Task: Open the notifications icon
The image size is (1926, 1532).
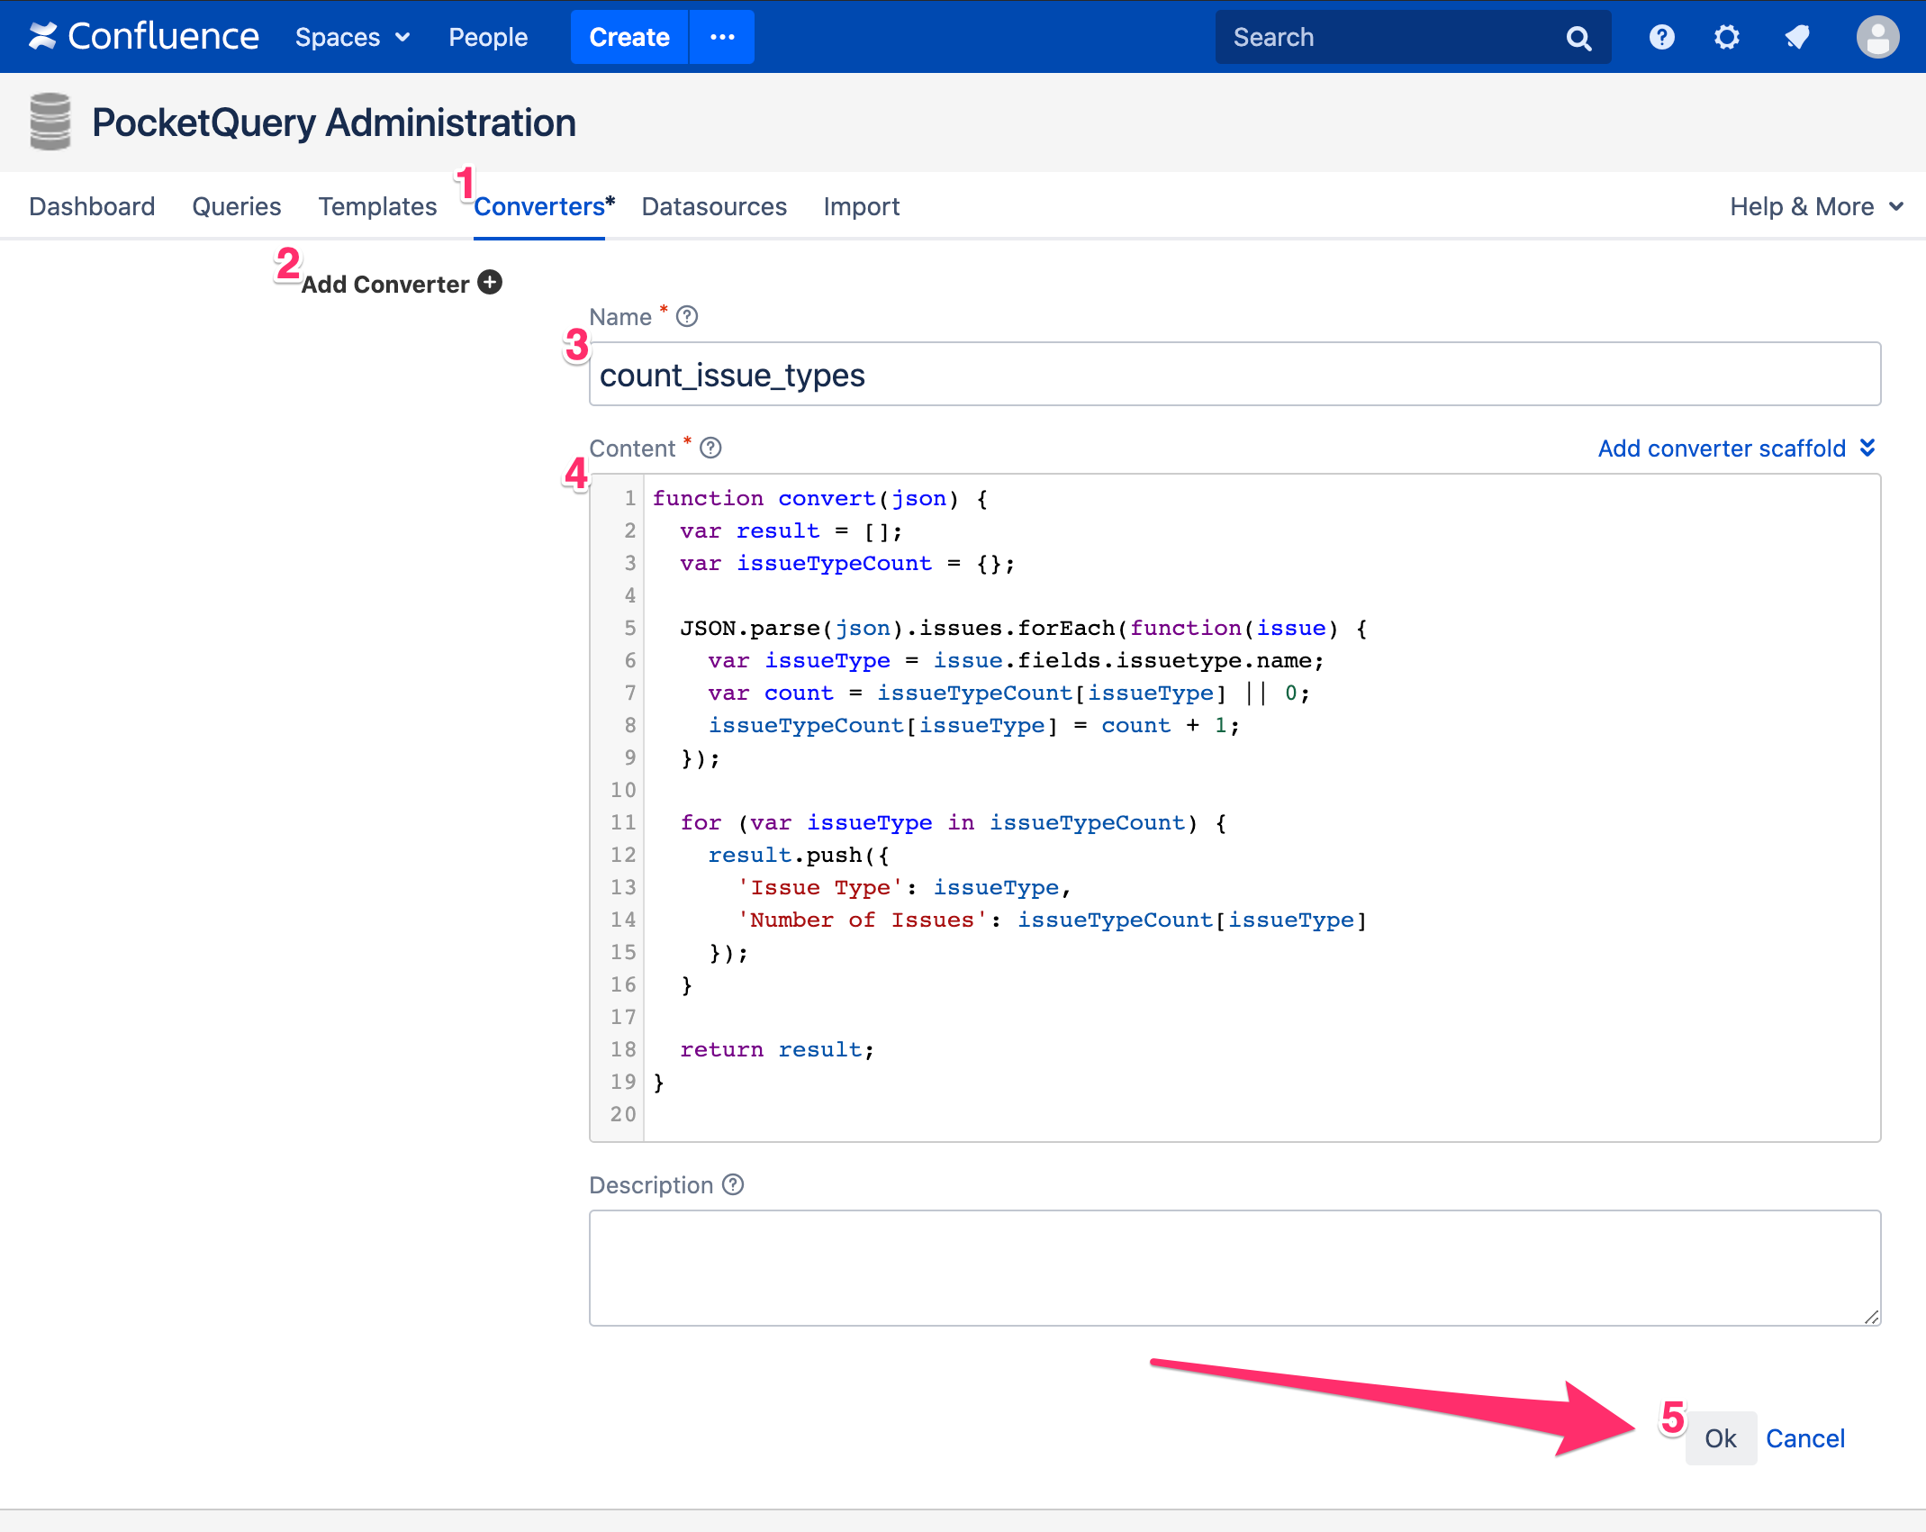Action: [x=1797, y=37]
